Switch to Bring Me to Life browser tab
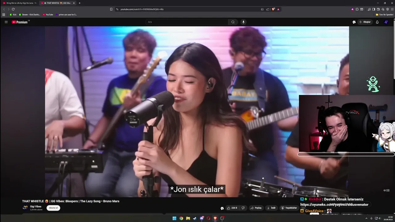The width and height of the screenshot is (395, 222). pos(19,3)
